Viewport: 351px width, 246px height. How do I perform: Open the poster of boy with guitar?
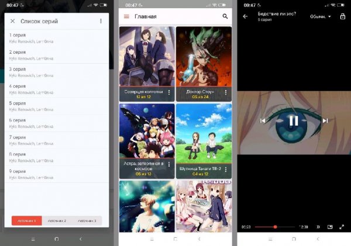tap(147, 206)
